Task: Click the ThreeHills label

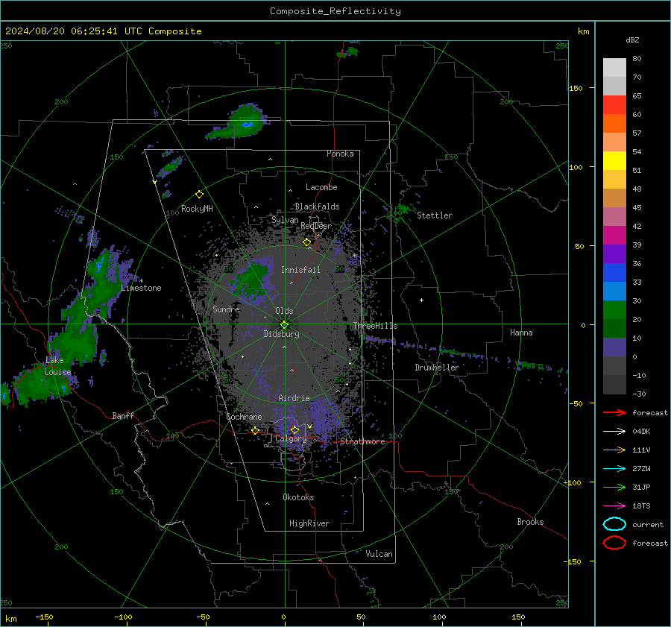Action: [x=375, y=326]
